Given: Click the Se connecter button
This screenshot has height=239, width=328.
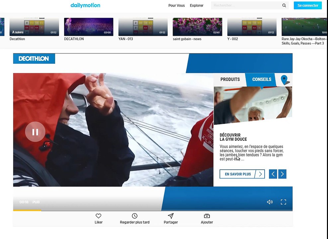Looking at the screenshot, I should click(308, 5).
